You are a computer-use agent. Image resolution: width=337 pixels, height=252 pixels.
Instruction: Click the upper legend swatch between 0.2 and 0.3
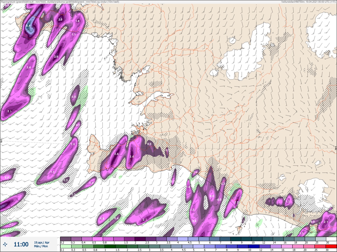(x=66, y=239)
